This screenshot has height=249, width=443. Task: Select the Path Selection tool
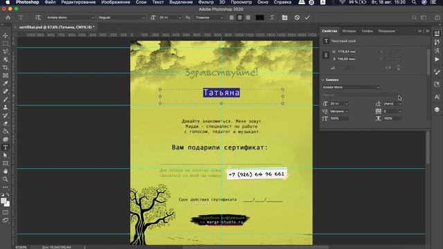click(6, 155)
